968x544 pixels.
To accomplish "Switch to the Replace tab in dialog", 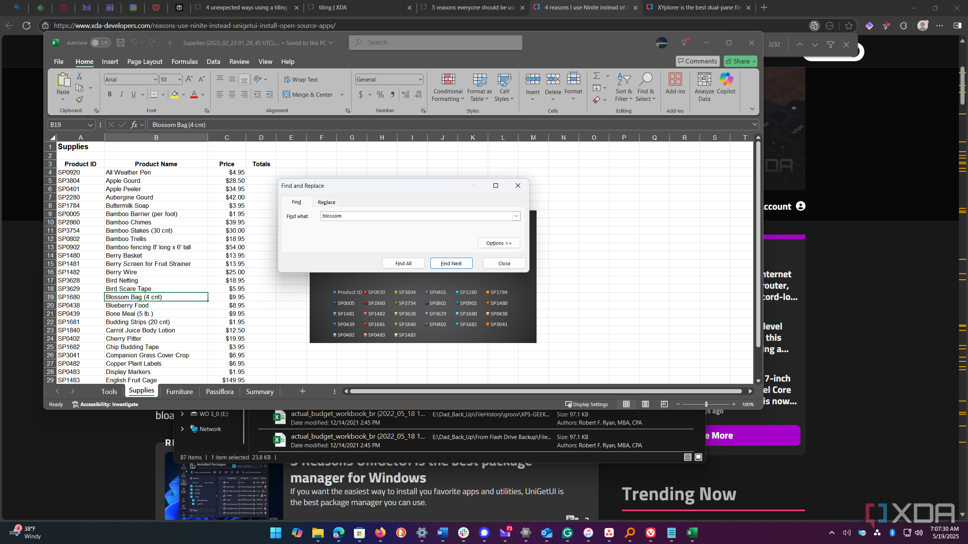I will tap(327, 202).
